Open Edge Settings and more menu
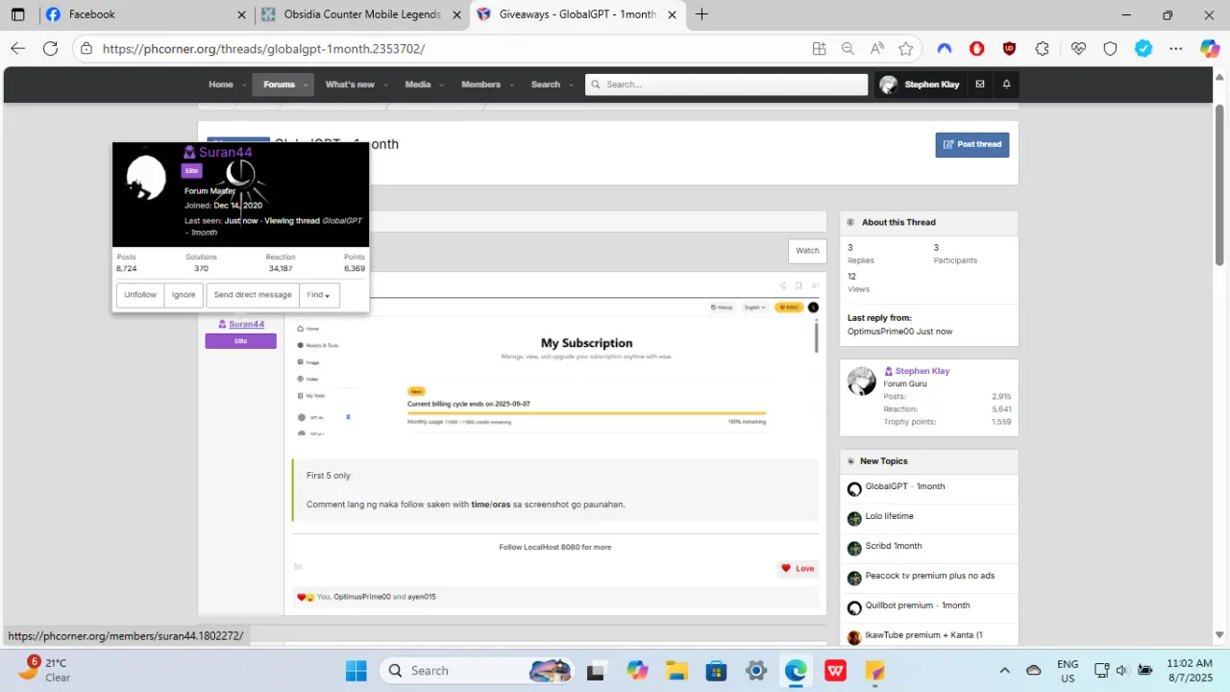The width and height of the screenshot is (1230, 692). (1176, 48)
